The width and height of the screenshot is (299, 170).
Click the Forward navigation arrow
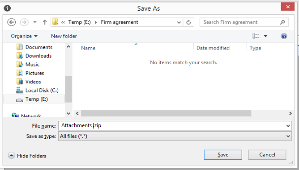point(24,22)
